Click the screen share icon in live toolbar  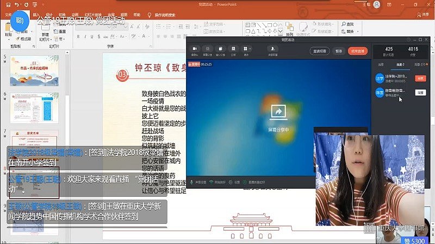coord(207,49)
